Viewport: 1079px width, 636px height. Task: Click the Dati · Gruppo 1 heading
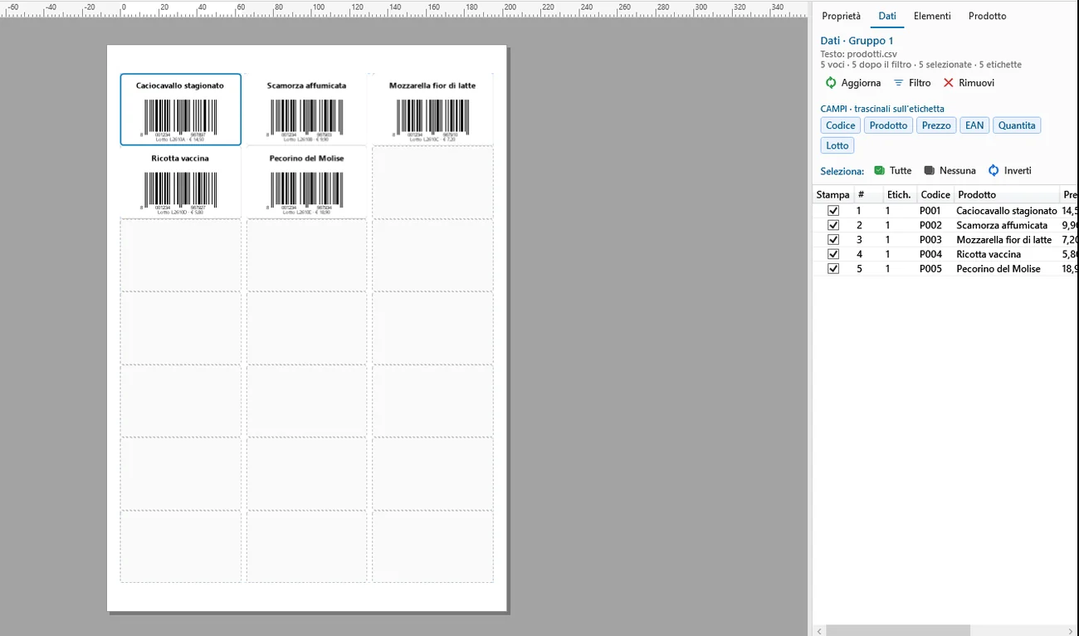(857, 41)
